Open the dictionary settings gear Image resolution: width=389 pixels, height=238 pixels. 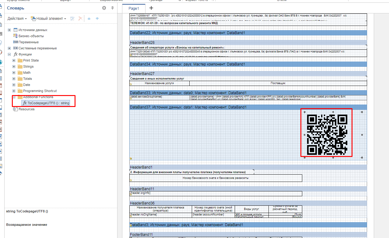pos(104,8)
